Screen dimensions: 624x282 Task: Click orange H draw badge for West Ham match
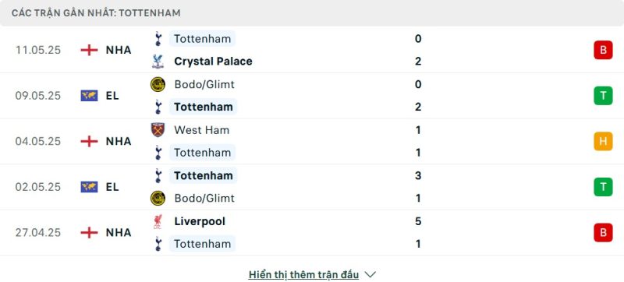click(x=603, y=142)
